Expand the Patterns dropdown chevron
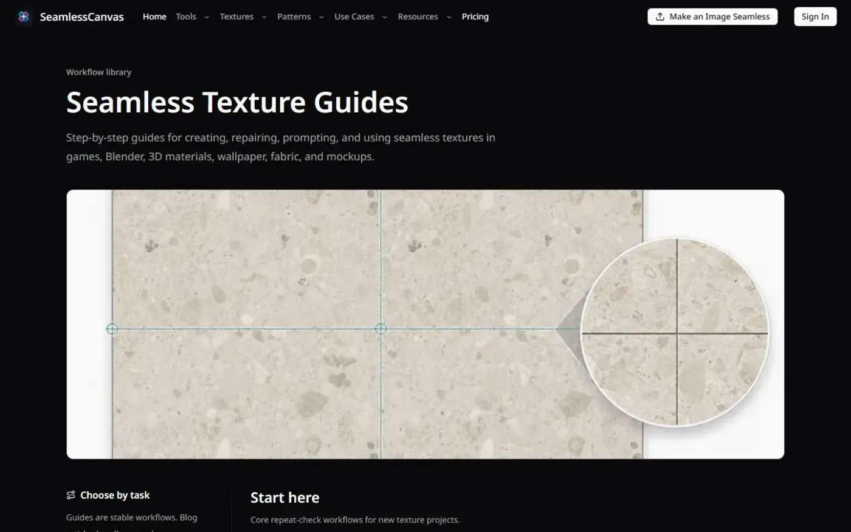The height and width of the screenshot is (532, 851). [322, 17]
